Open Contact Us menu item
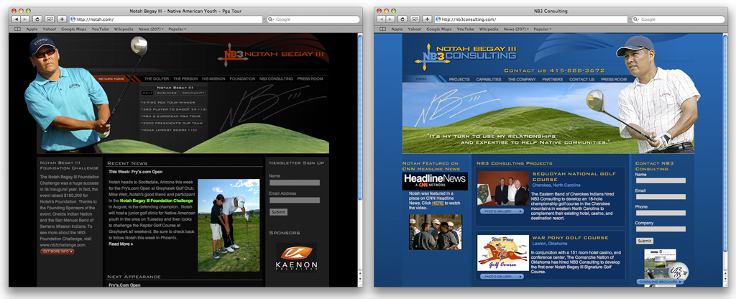The width and height of the screenshot is (736, 299). [581, 79]
